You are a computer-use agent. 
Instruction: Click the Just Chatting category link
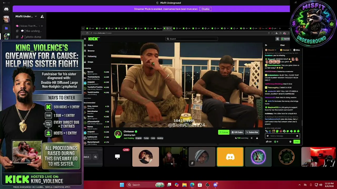point(129,138)
